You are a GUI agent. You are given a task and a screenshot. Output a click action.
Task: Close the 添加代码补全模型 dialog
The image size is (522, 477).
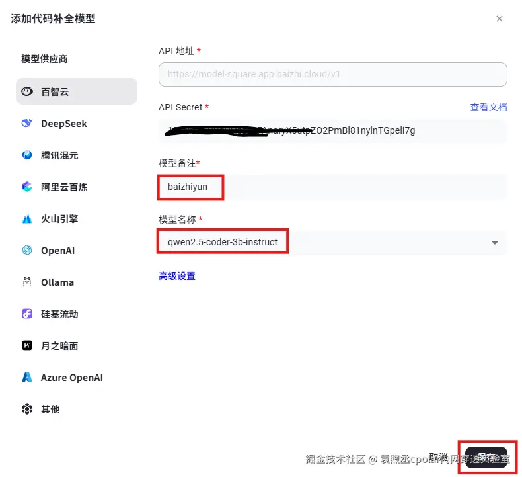pyautogui.click(x=499, y=19)
